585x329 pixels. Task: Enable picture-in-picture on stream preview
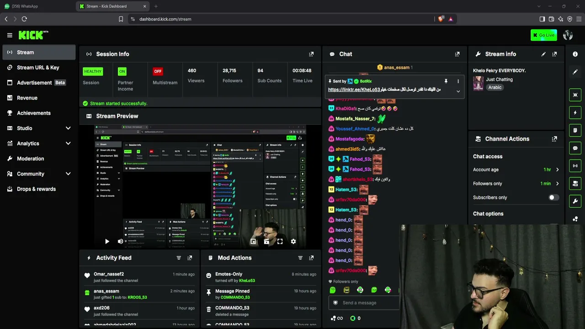[x=253, y=242]
